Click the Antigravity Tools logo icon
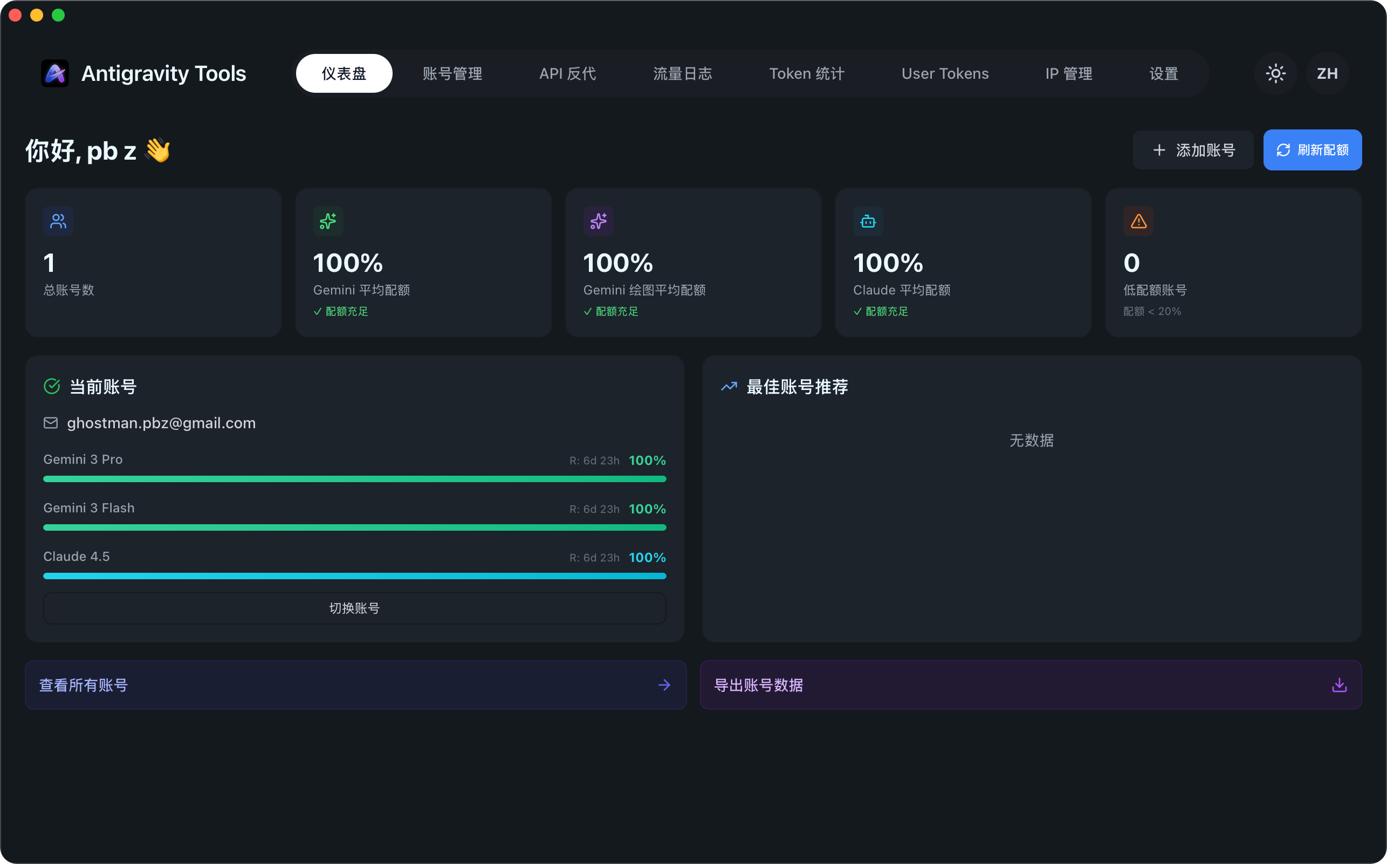Screen dimensions: 1387x864 click(55, 74)
